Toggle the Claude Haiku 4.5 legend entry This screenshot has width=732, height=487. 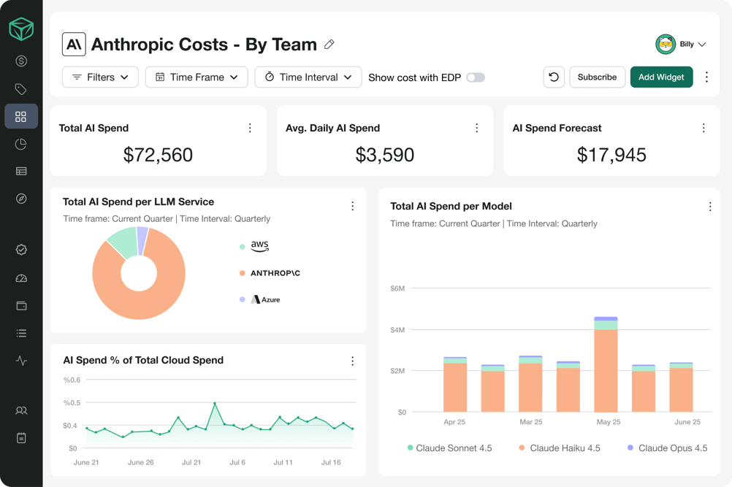pyautogui.click(x=561, y=448)
